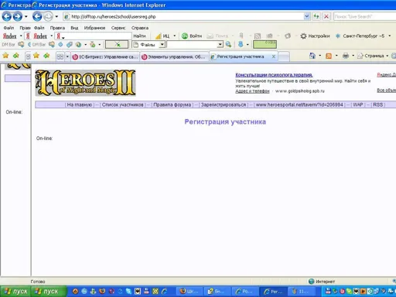Image resolution: width=396 pixels, height=297 pixels.
Task: Open Настройки gear settings
Action: coord(315,36)
